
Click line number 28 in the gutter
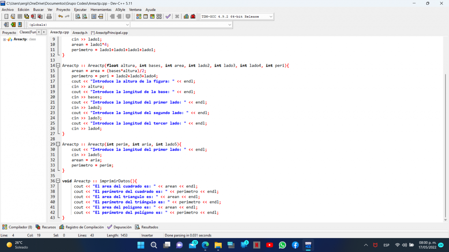point(53,139)
